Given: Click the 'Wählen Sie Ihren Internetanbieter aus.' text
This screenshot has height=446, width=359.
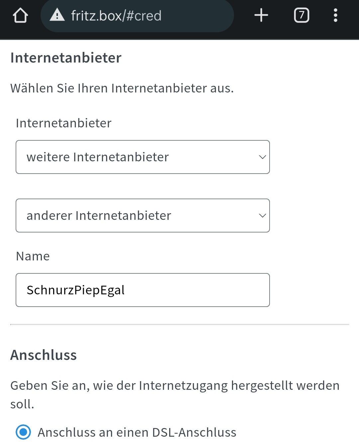Looking at the screenshot, I should point(122,88).
